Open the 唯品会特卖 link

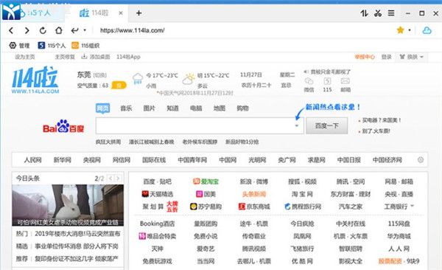pyautogui.click(x=158, y=236)
